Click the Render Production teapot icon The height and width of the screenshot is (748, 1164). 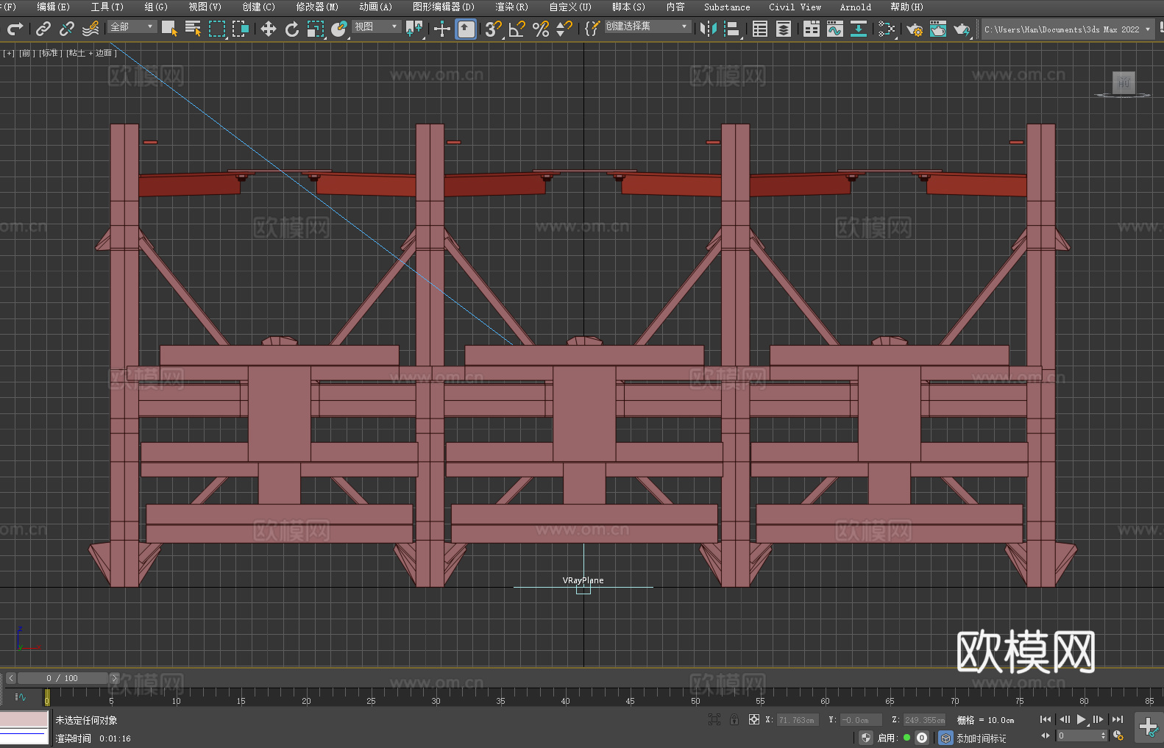pyautogui.click(x=962, y=29)
